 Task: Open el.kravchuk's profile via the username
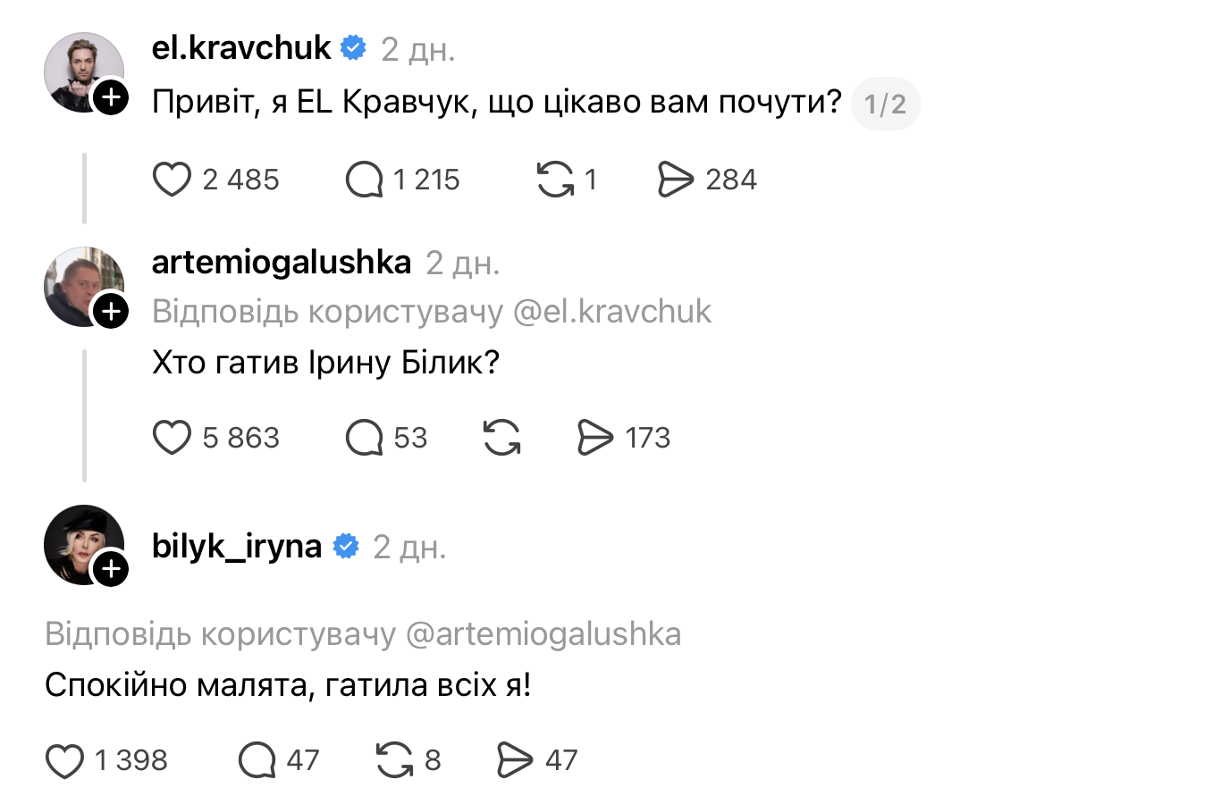241,48
